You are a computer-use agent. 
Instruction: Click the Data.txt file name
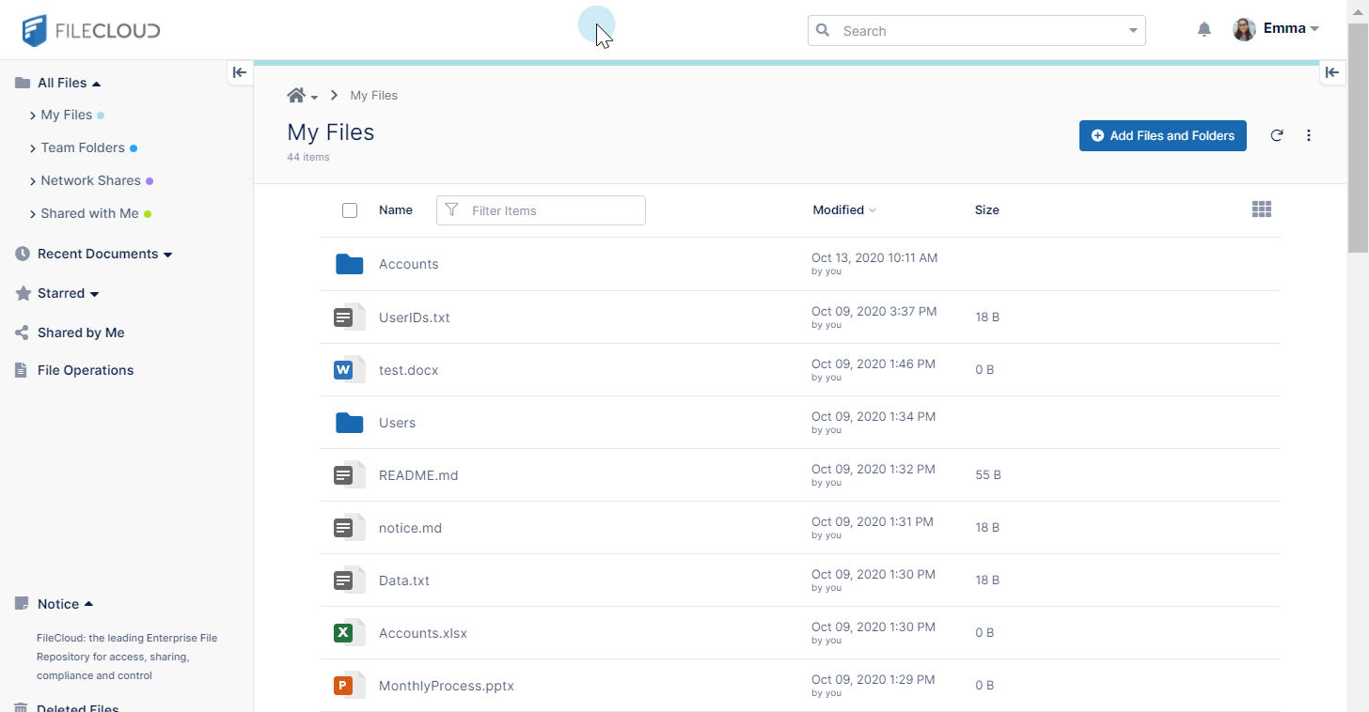404,580
